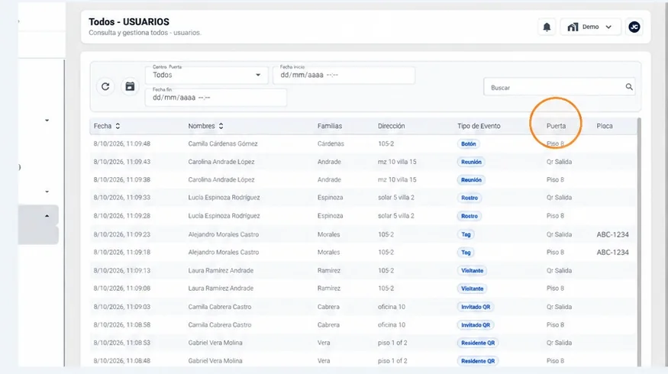Screen dimensions: 668x374
Task: Open the Centro Puerta Todos dropdown
Action: [x=207, y=75]
